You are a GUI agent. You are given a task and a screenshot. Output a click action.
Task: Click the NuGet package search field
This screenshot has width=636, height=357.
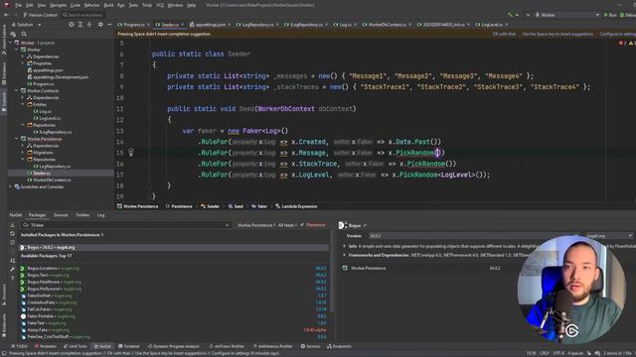[126, 225]
